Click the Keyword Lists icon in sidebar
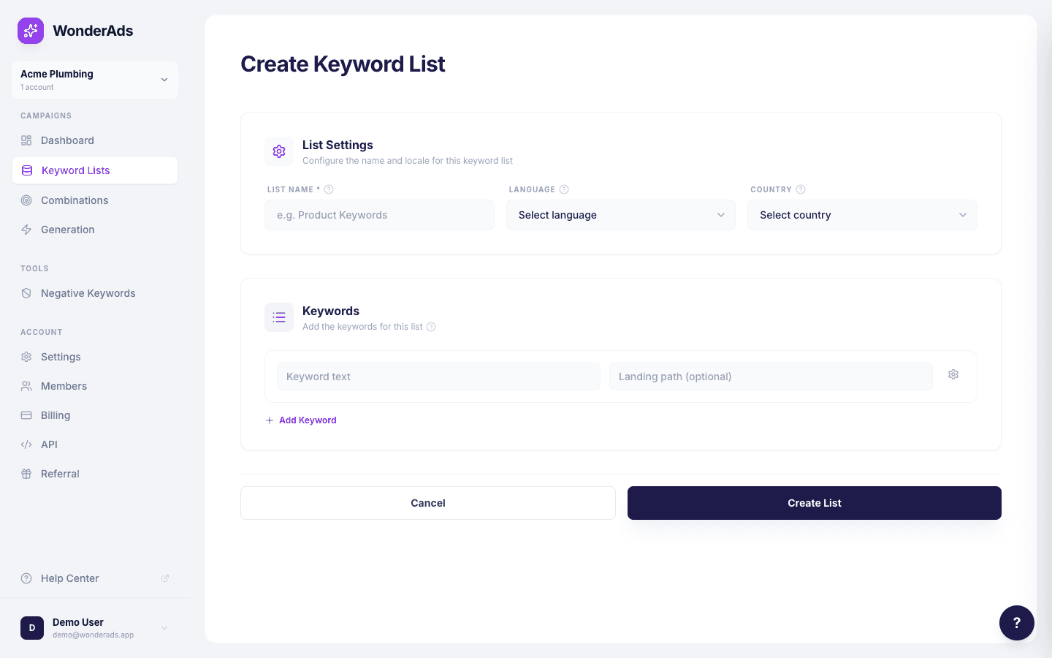Viewport: 1052px width, 658px height. pyautogui.click(x=26, y=170)
